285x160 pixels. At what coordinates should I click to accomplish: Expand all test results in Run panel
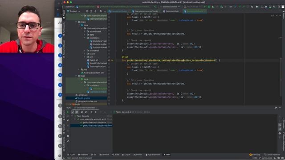tap(91, 112)
